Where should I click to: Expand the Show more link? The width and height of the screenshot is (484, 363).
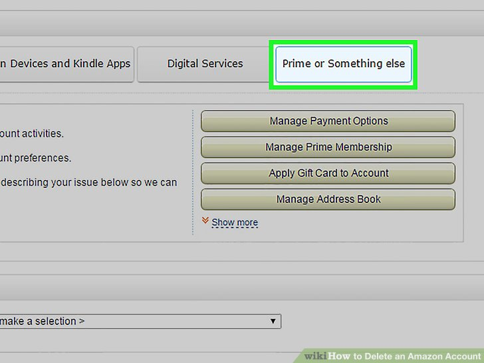click(x=235, y=222)
